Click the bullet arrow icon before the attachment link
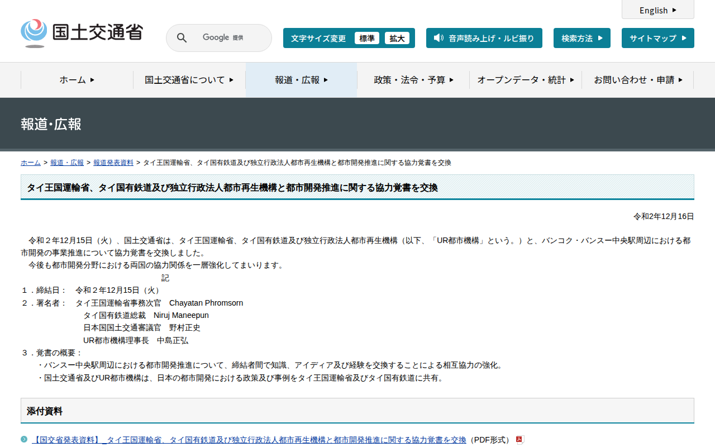The image size is (715, 447). point(24,439)
